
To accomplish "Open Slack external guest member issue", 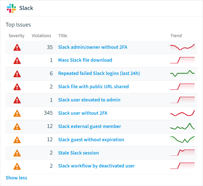I will tap(90, 126).
